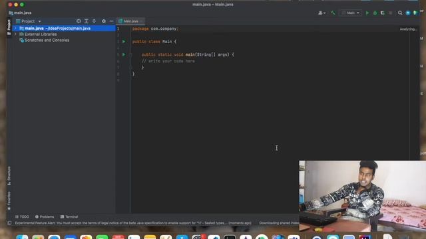
Task: Click Collapse All icon in Project panel
Action: (x=94, y=21)
